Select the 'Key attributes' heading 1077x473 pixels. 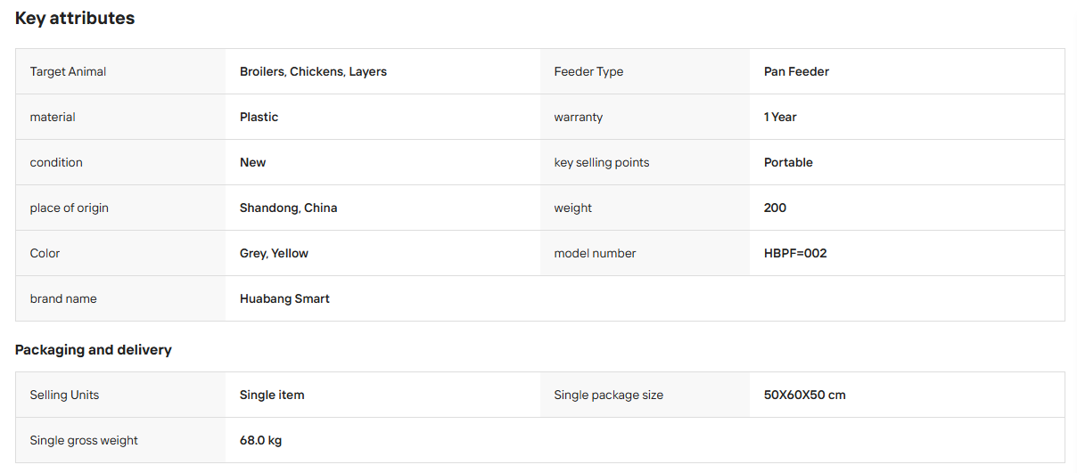point(75,18)
